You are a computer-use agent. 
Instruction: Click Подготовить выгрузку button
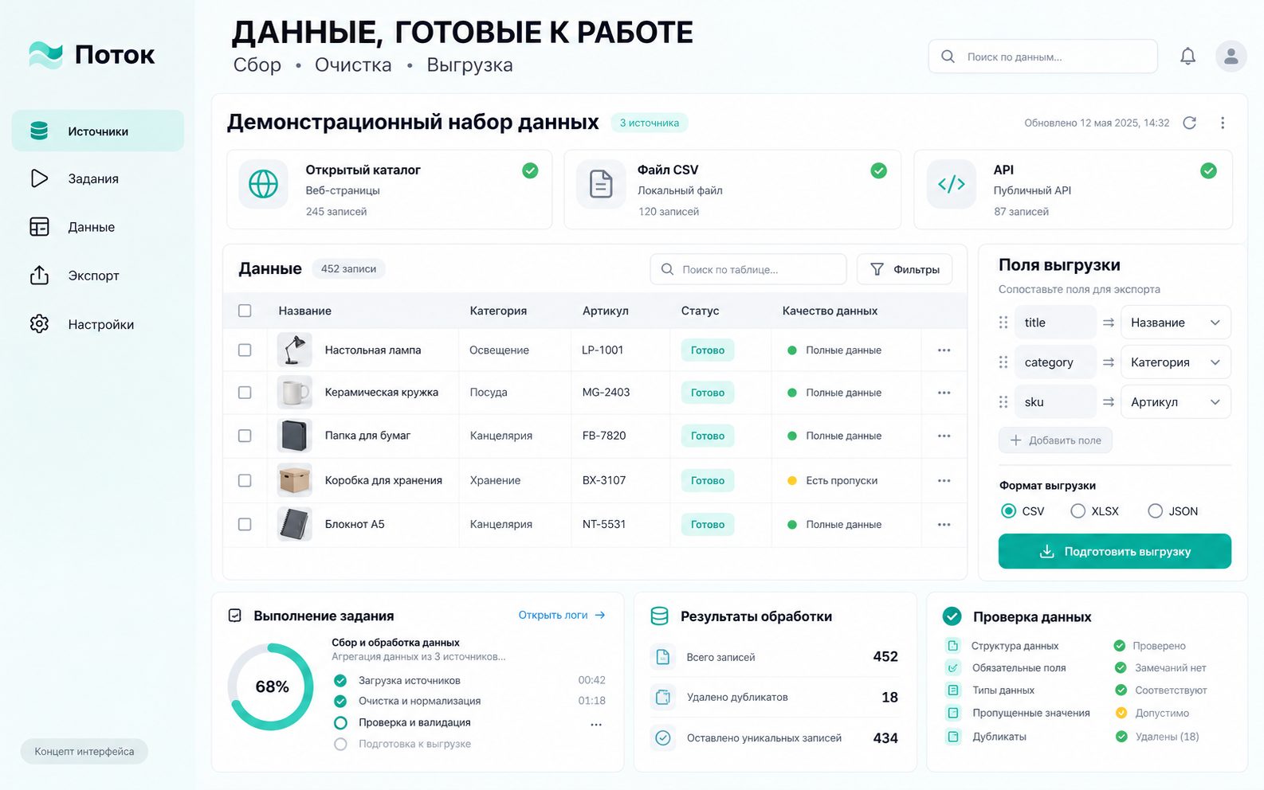1115,551
